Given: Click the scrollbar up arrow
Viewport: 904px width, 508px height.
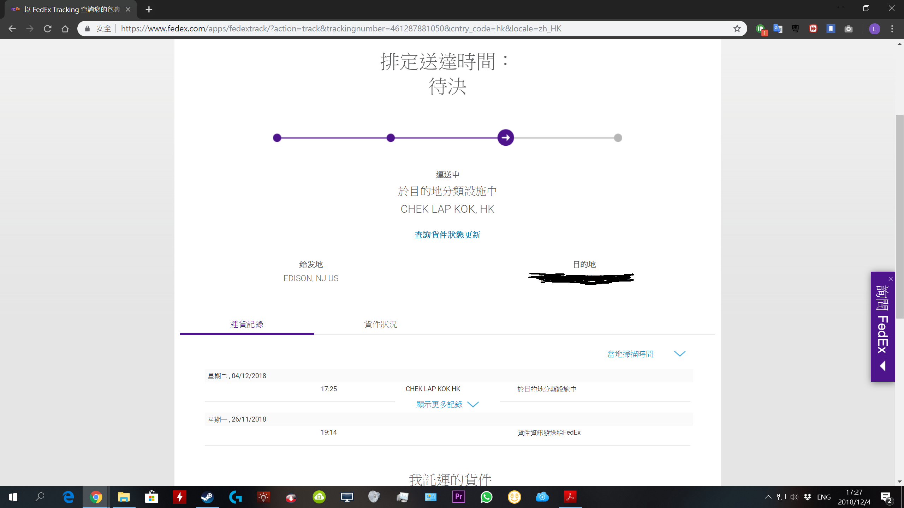Looking at the screenshot, I should tap(900, 44).
